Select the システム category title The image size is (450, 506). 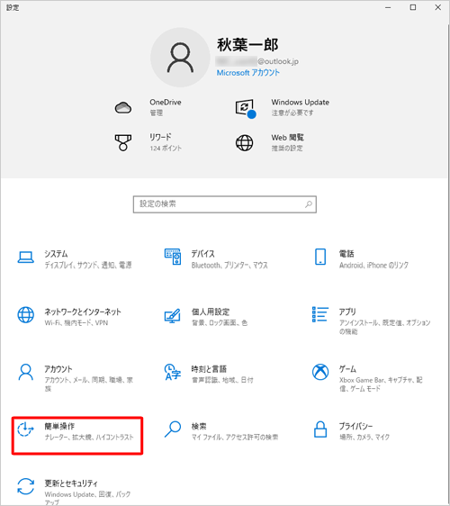(56, 254)
